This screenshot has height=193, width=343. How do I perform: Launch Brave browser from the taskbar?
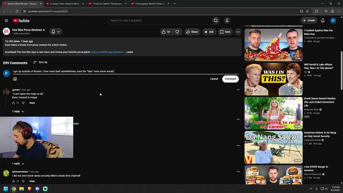click(x=29, y=189)
